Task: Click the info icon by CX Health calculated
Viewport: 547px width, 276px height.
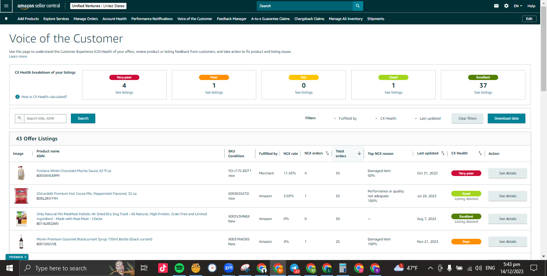Action: 17,97
